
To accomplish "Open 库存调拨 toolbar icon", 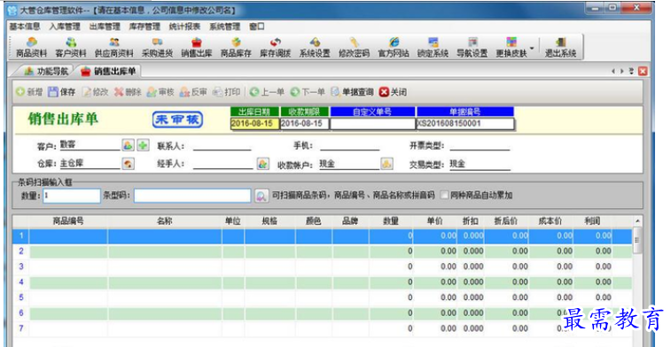I will 275,48.
